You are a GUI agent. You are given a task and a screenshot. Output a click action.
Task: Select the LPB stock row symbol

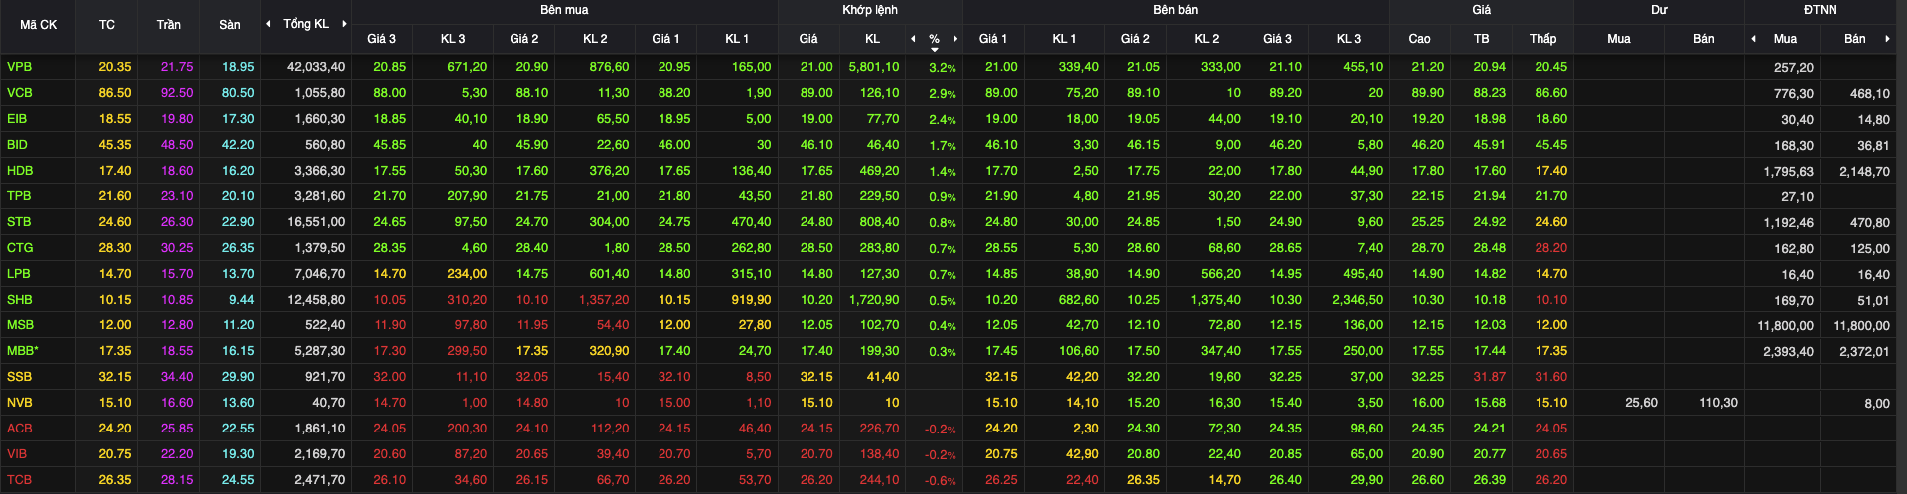19,274
